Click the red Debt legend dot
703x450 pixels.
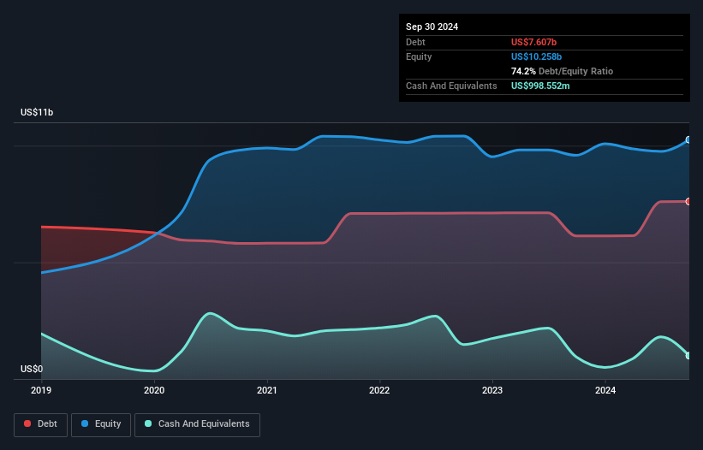(27, 423)
